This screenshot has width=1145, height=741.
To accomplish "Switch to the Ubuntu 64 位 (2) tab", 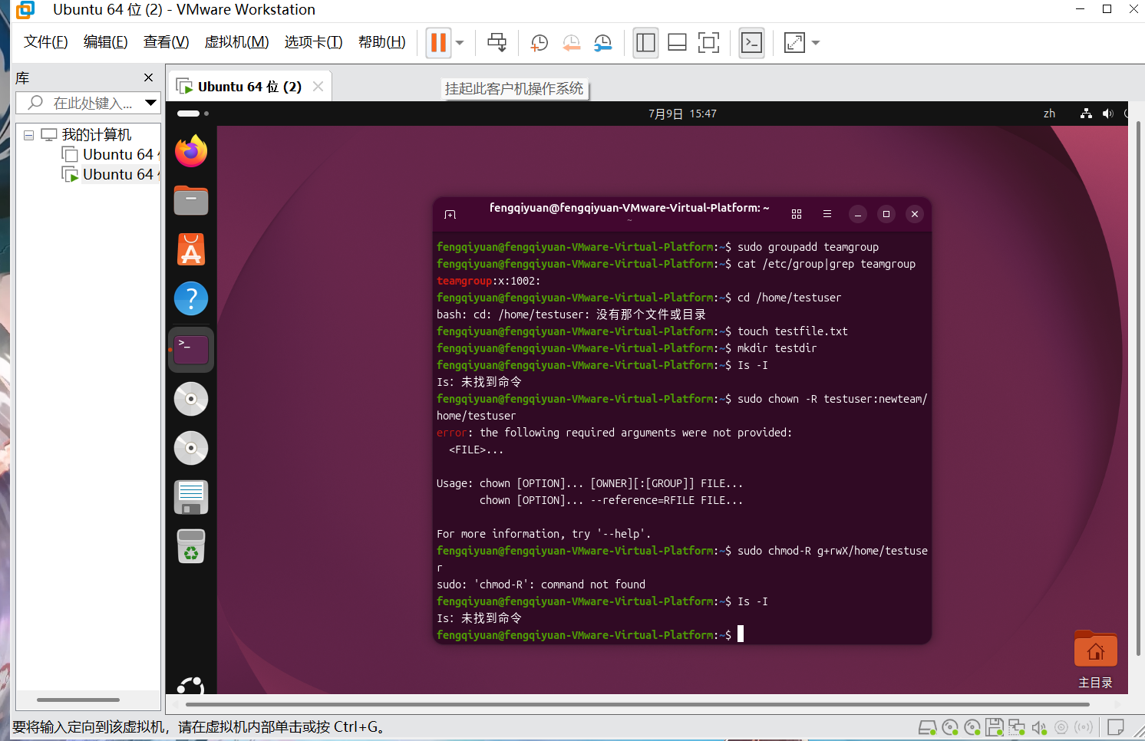I will point(249,87).
